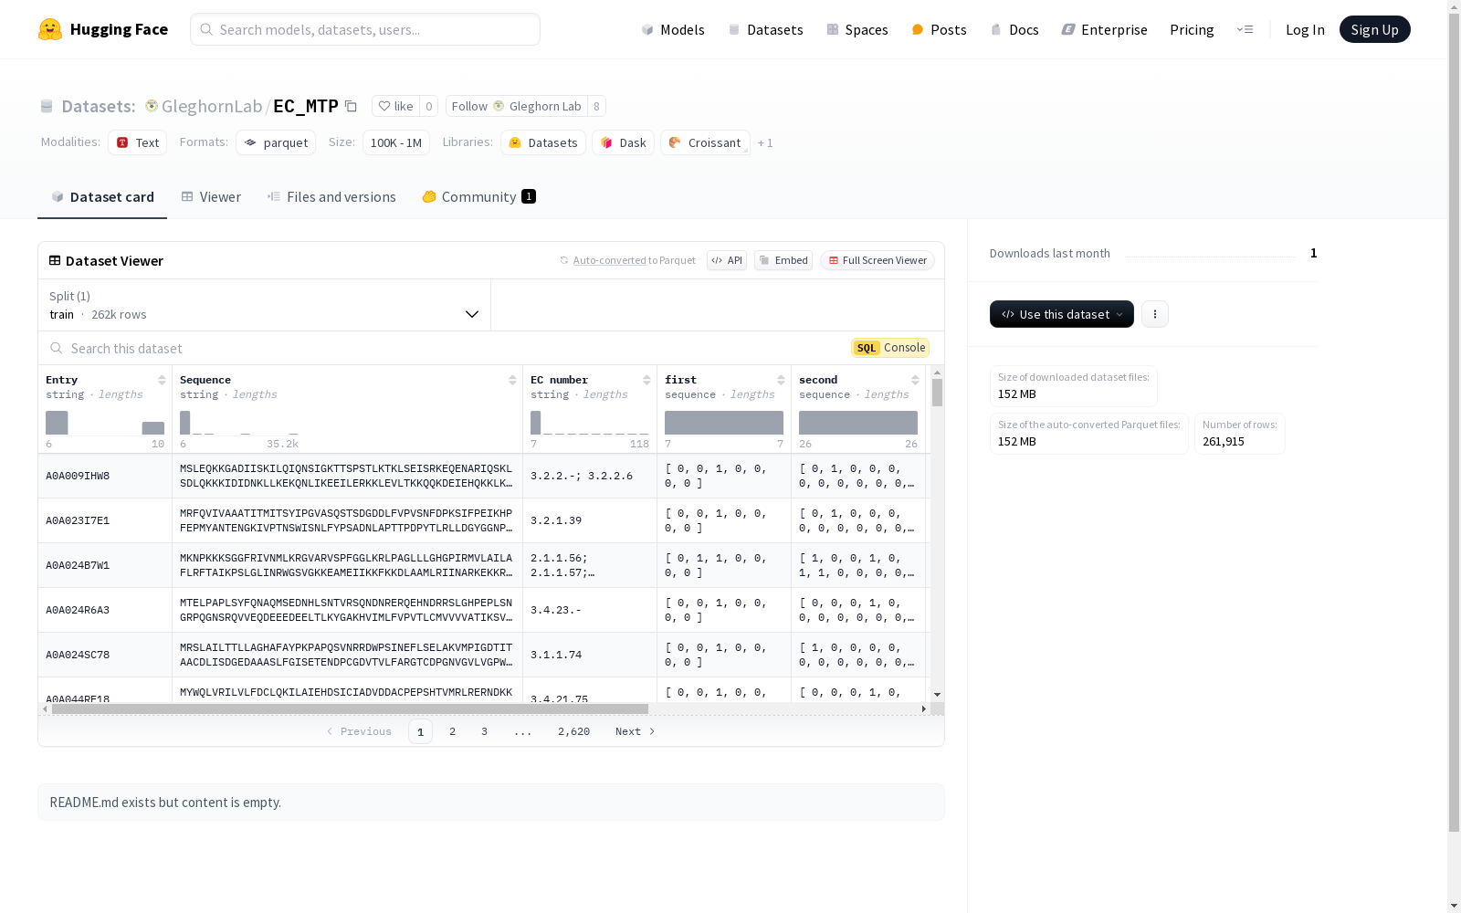This screenshot has width=1461, height=913.
Task: Go to Datasets in the top navigation
Action: click(765, 29)
